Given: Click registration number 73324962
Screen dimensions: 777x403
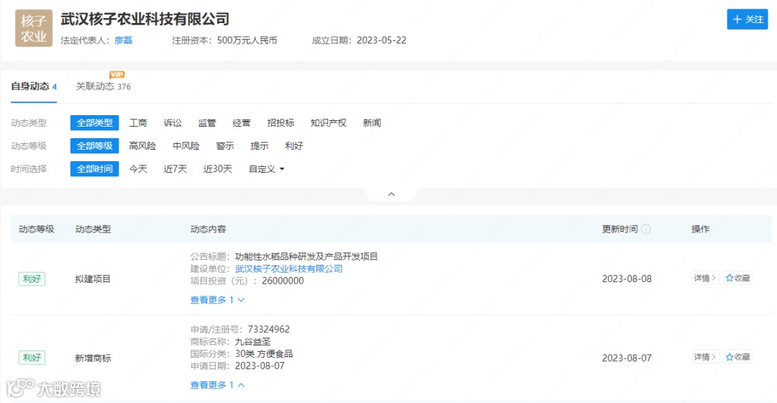Looking at the screenshot, I should click(268, 329).
